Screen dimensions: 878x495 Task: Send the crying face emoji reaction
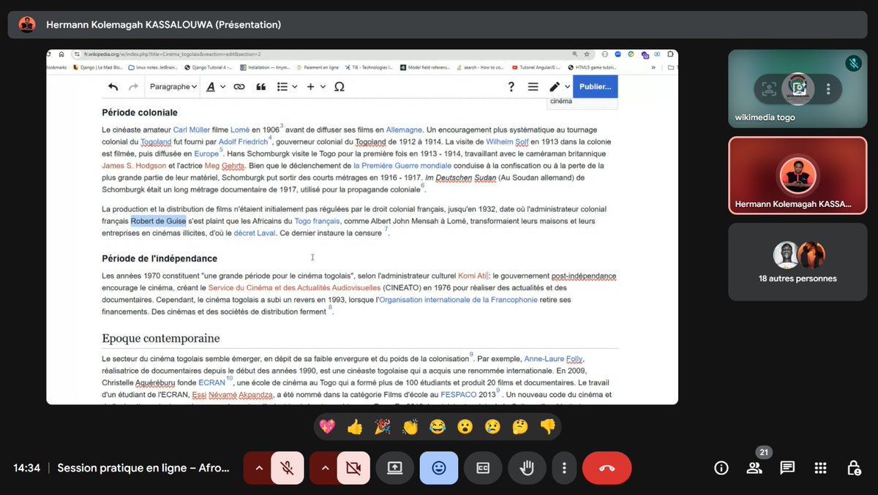click(x=492, y=427)
